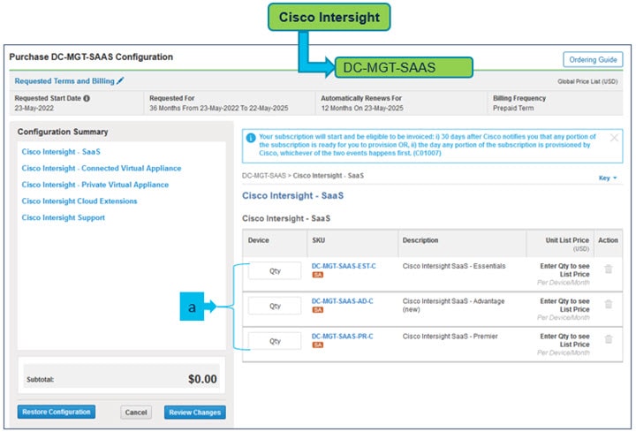
Task: Click '12 Months On 23-May-2025' renewal value
Action: pyautogui.click(x=362, y=109)
